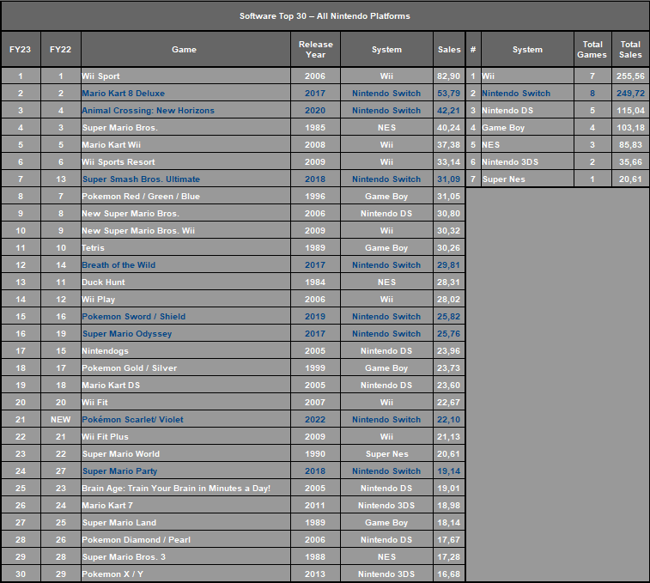The width and height of the screenshot is (650, 583).
Task: Select 'Super Smash Bros. Ultimate' game name
Action: pos(141,179)
